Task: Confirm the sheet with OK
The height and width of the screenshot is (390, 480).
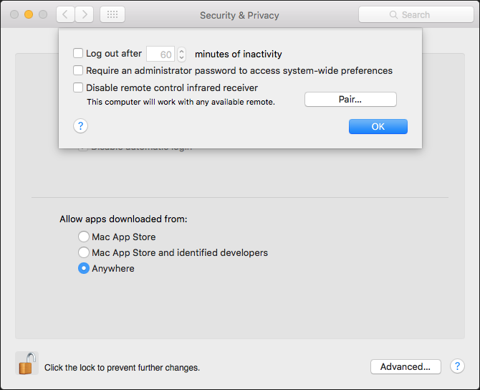Action: coord(378,126)
